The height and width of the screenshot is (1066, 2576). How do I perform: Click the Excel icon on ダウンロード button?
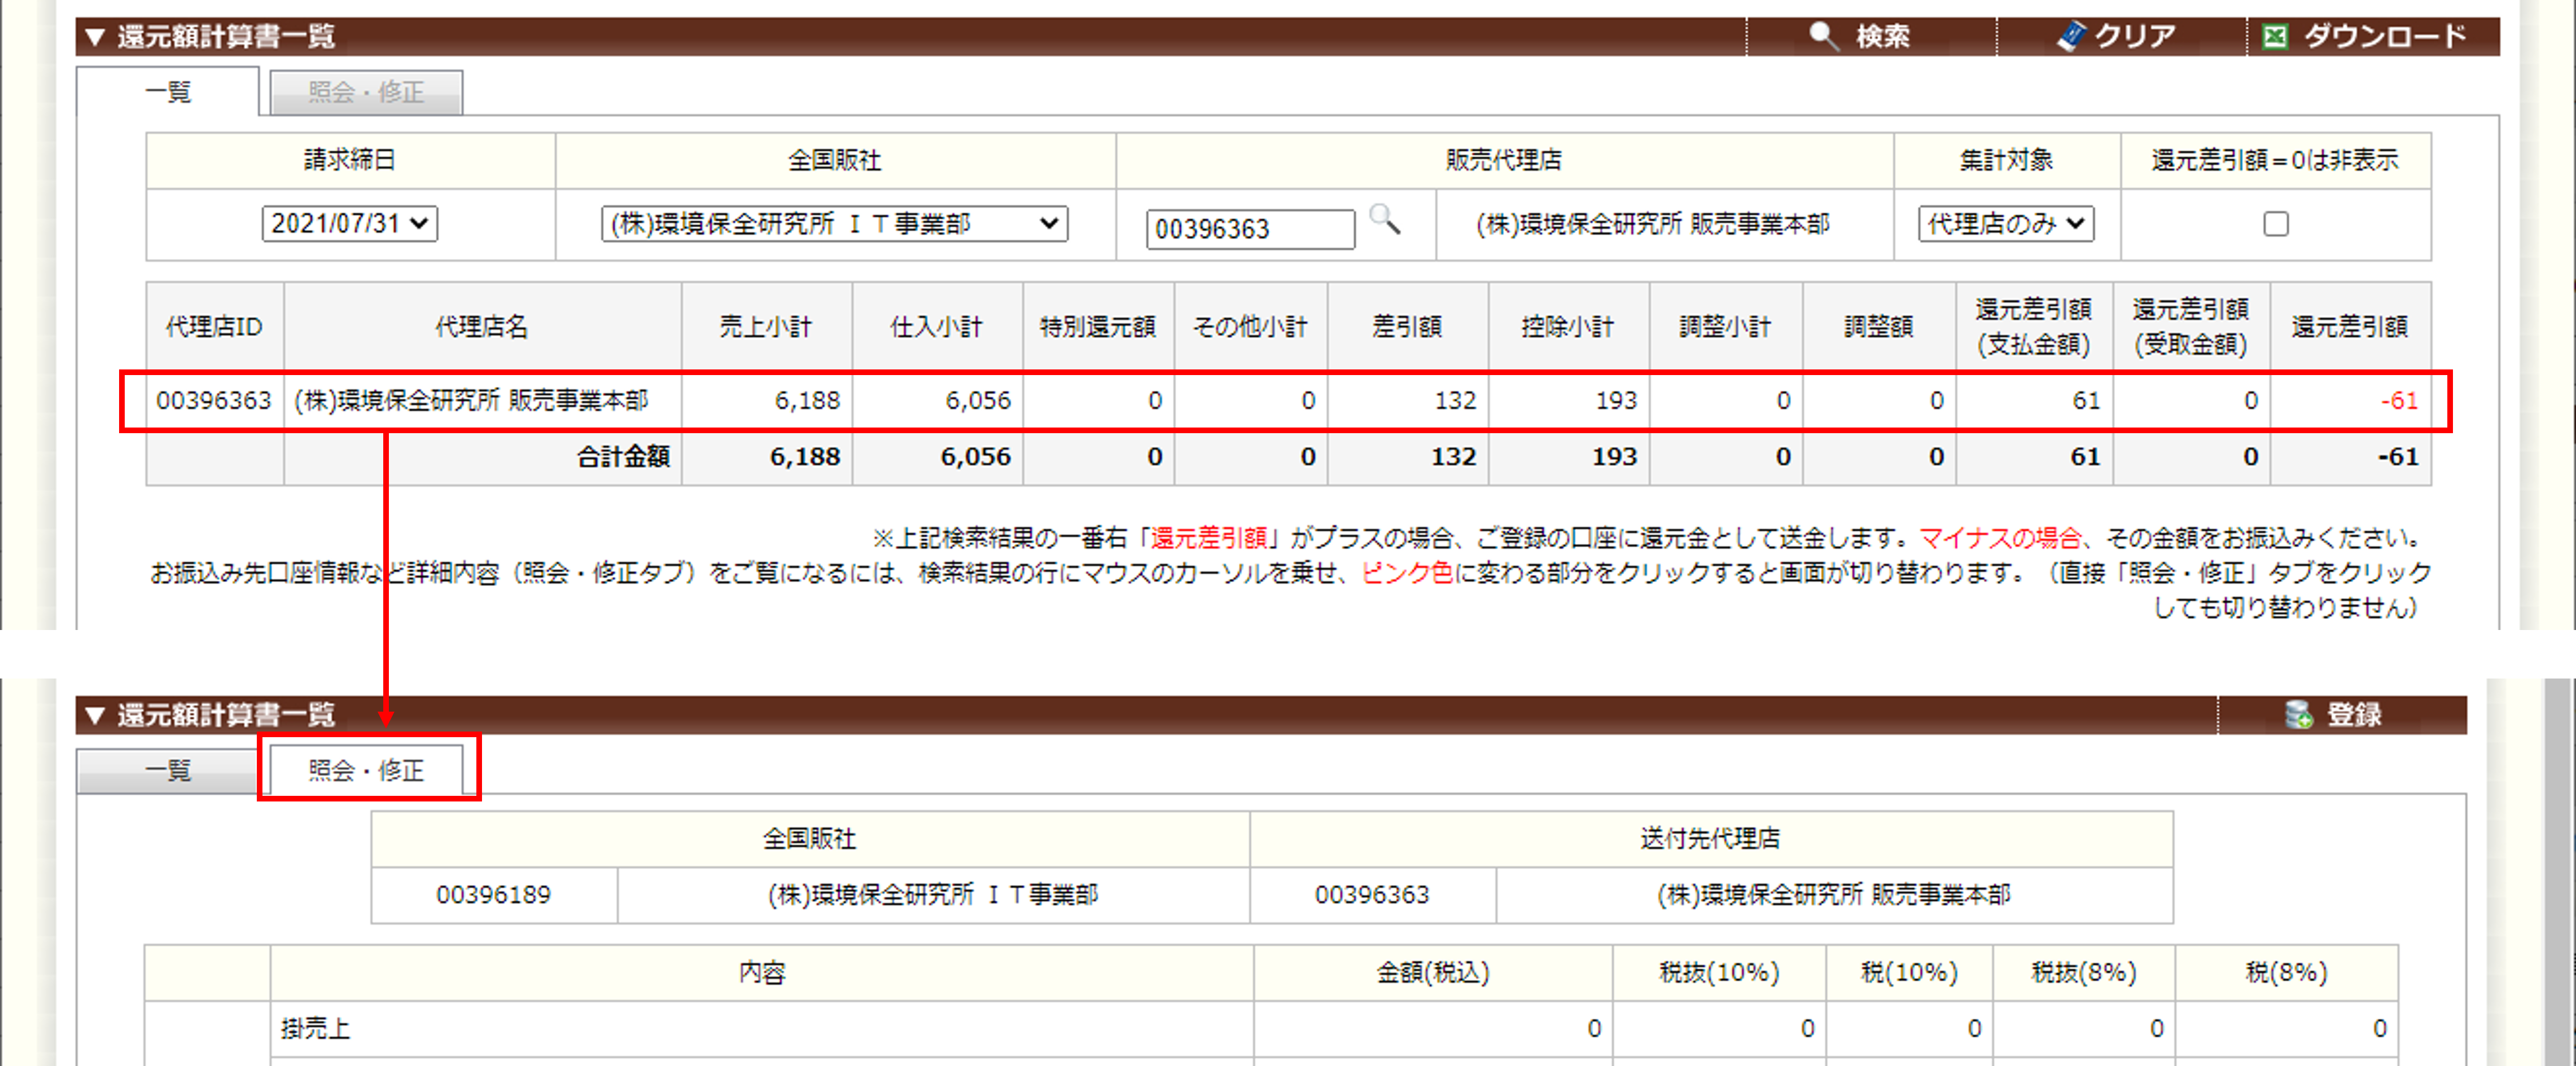(x=2275, y=37)
